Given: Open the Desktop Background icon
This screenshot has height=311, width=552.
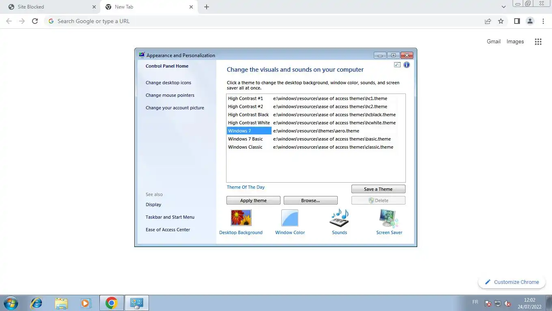Looking at the screenshot, I should (x=241, y=217).
